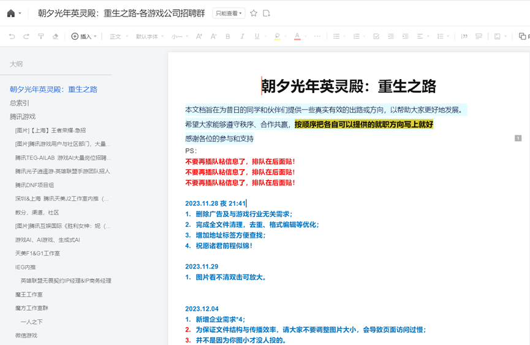Open the 只能查看 permission dropdown
Screen dimensions: 530x345
pyautogui.click(x=229, y=13)
